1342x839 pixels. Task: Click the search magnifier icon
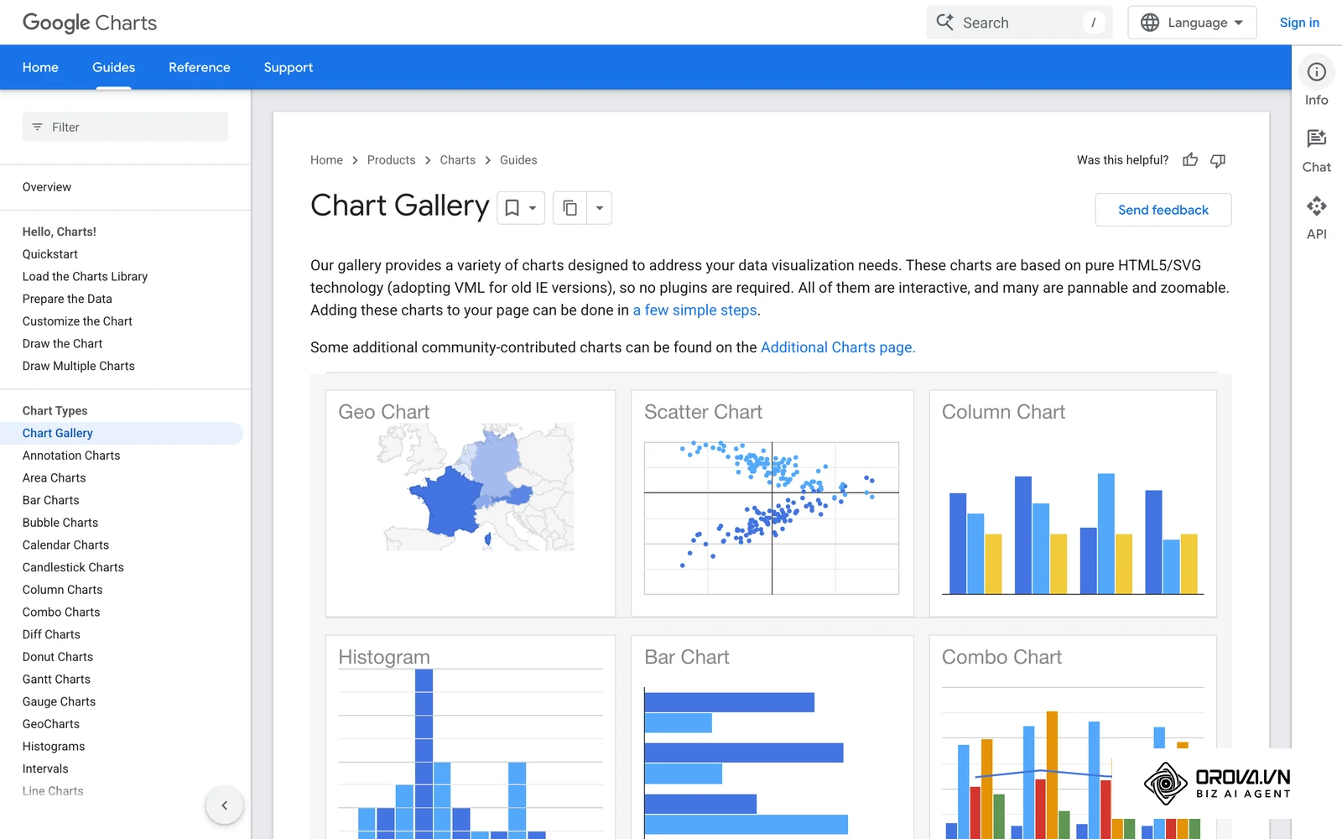[945, 23]
